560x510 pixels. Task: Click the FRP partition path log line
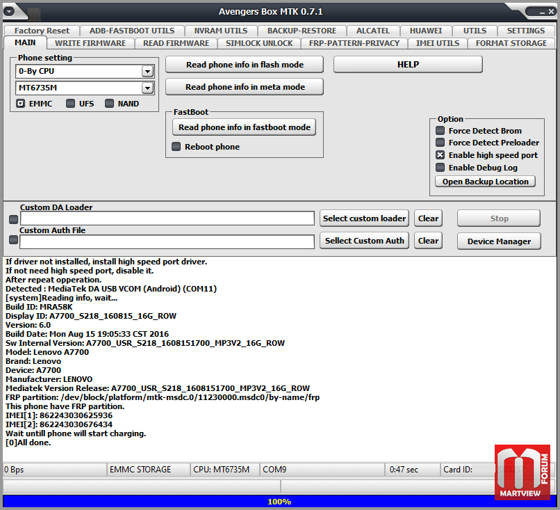coord(163,397)
